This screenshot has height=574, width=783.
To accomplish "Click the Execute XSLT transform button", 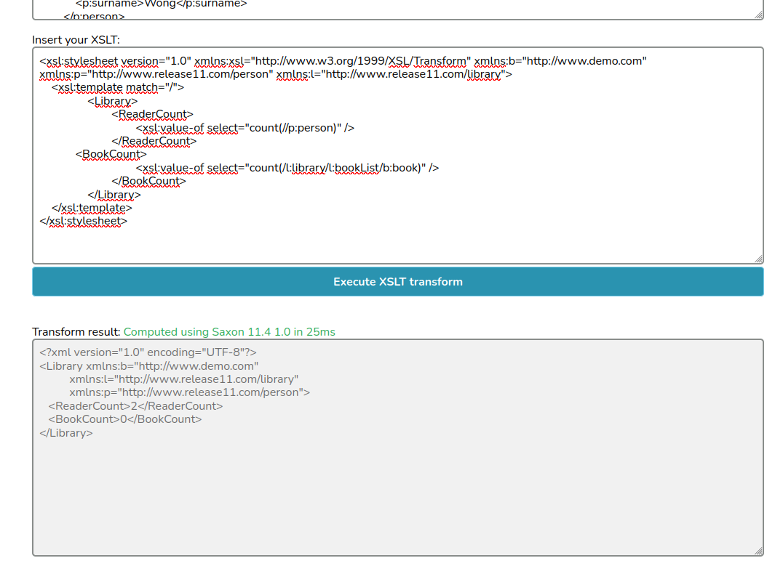I will pos(397,282).
